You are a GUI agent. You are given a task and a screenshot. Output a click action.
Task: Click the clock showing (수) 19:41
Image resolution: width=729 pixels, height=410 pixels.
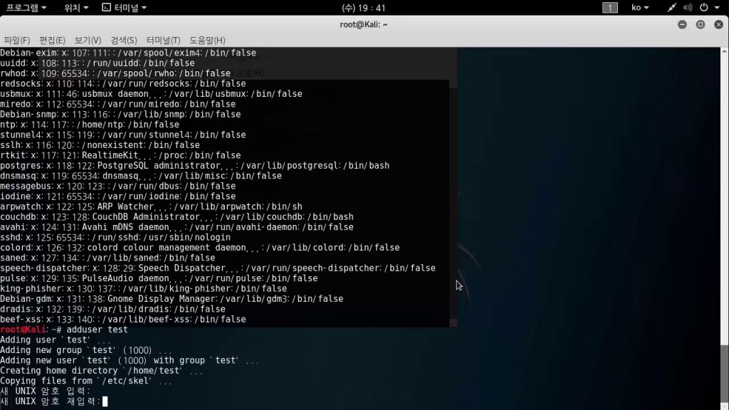(x=364, y=8)
